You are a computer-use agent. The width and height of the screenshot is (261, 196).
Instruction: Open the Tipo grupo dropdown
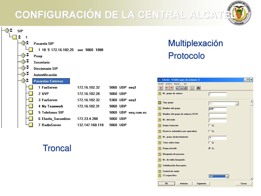coord(237,104)
